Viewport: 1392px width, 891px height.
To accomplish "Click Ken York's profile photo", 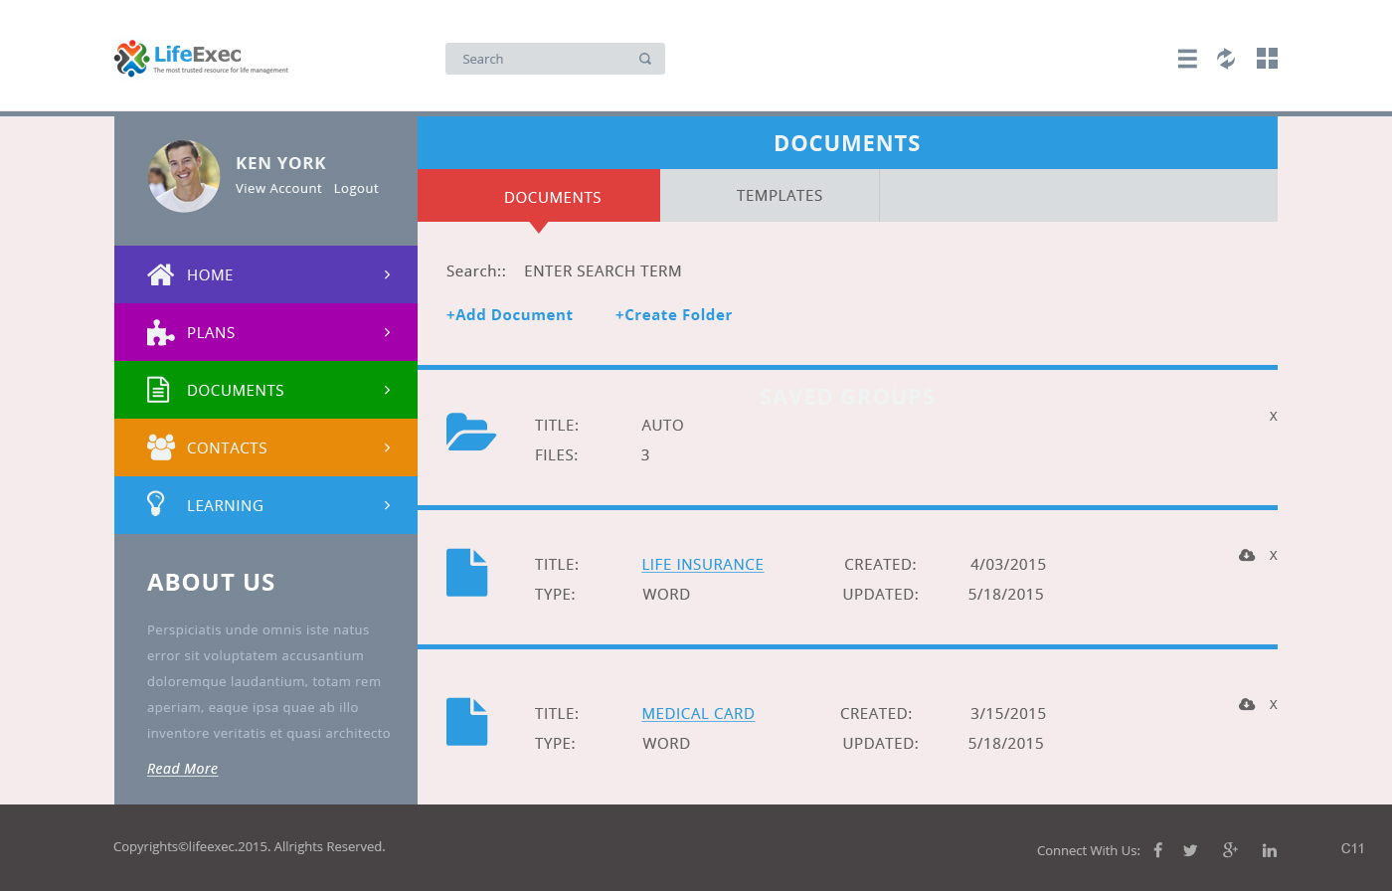I will pyautogui.click(x=184, y=176).
